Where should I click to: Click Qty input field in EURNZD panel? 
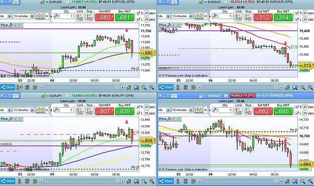click(225, 110)
